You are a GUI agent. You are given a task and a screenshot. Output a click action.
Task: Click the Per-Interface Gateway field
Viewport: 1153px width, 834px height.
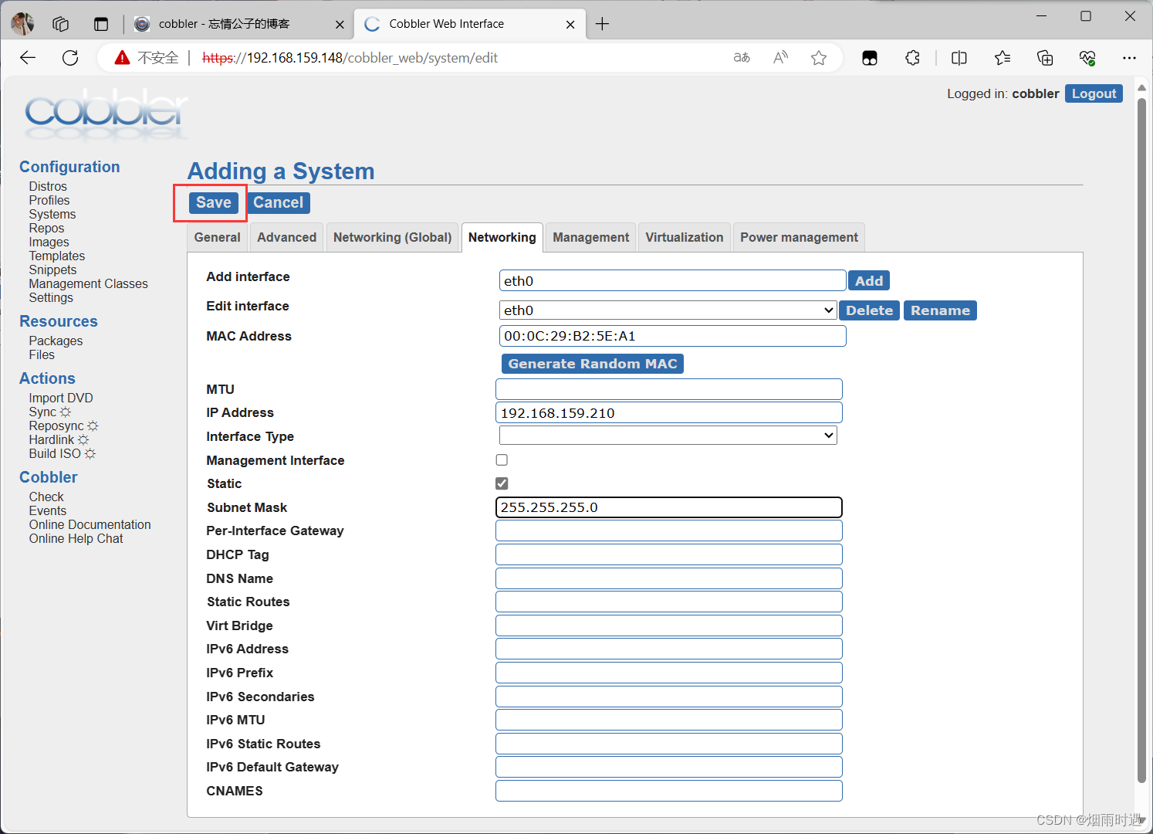coord(668,531)
